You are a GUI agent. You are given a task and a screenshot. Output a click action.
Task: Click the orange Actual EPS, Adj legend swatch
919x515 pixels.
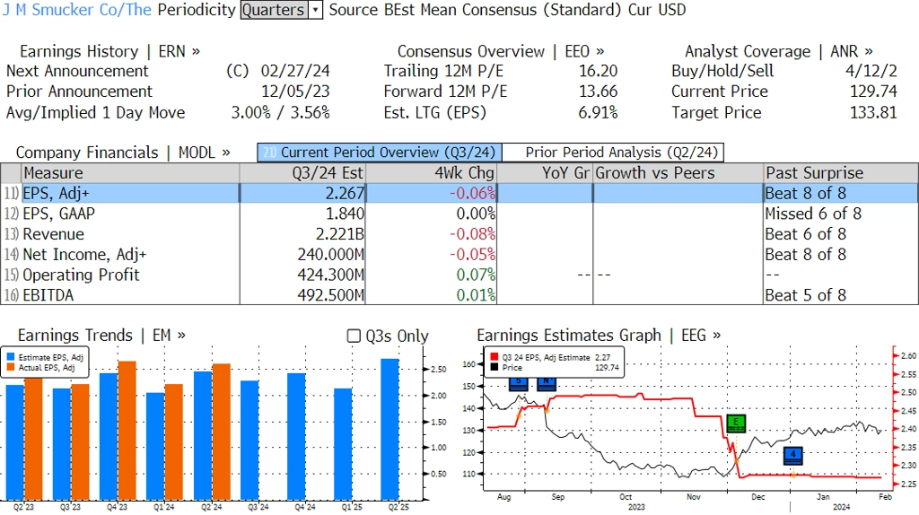11,367
